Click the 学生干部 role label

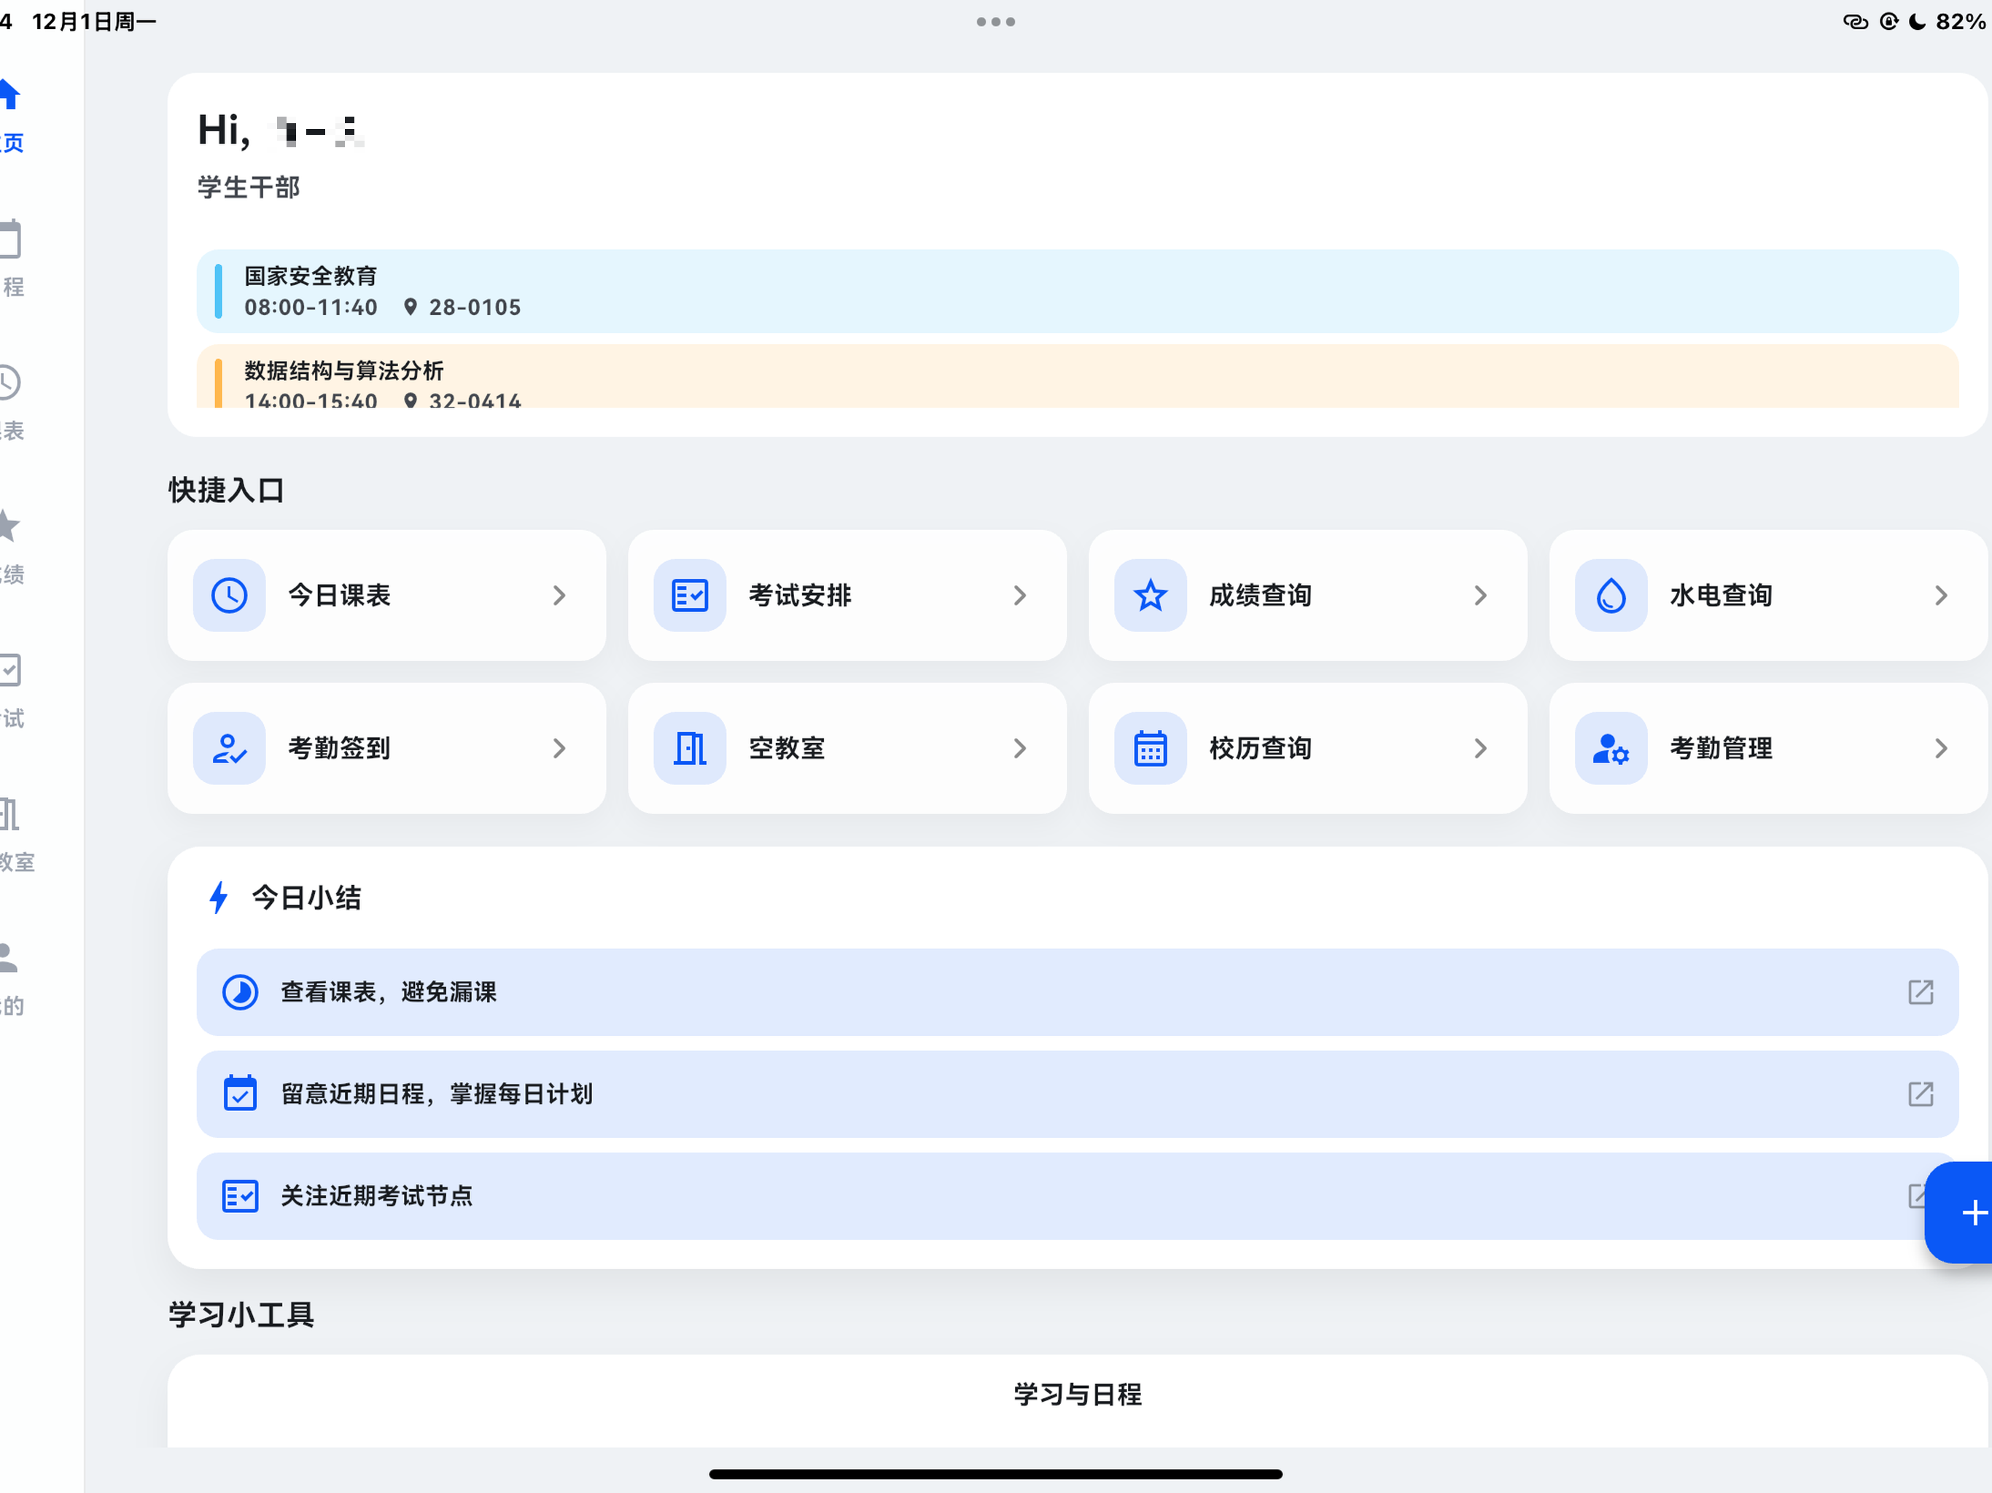pyautogui.click(x=249, y=187)
